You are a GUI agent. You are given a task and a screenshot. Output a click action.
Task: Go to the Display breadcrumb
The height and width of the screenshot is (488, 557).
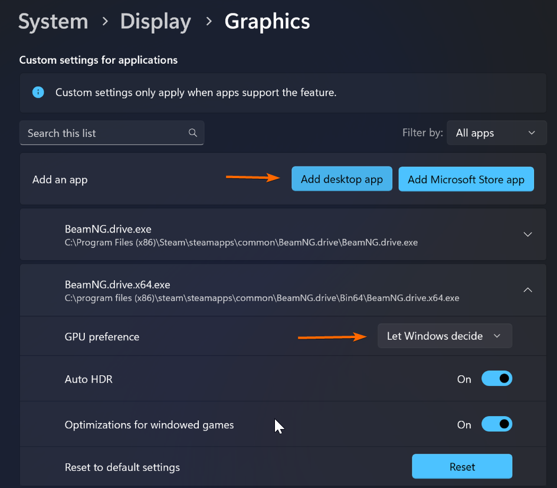pos(156,21)
